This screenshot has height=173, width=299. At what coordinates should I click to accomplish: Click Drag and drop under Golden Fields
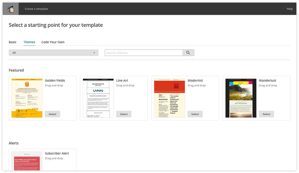pyautogui.click(x=54, y=85)
